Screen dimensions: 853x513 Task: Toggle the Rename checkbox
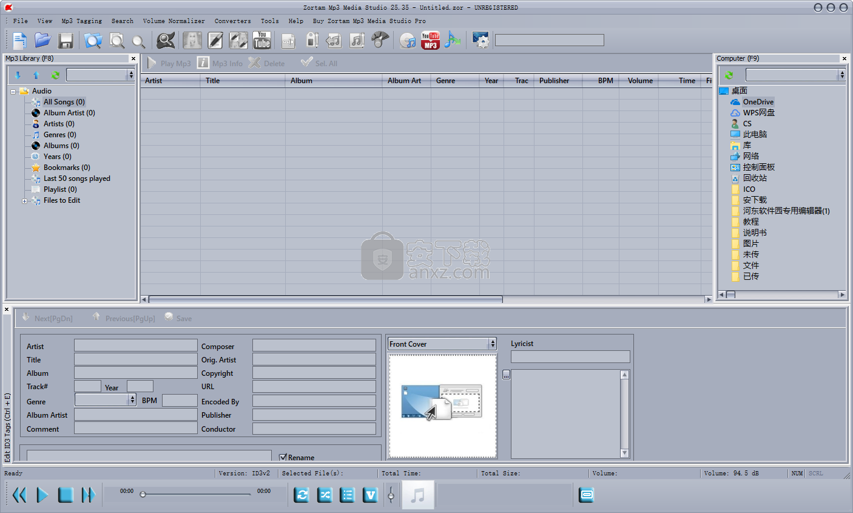click(283, 457)
